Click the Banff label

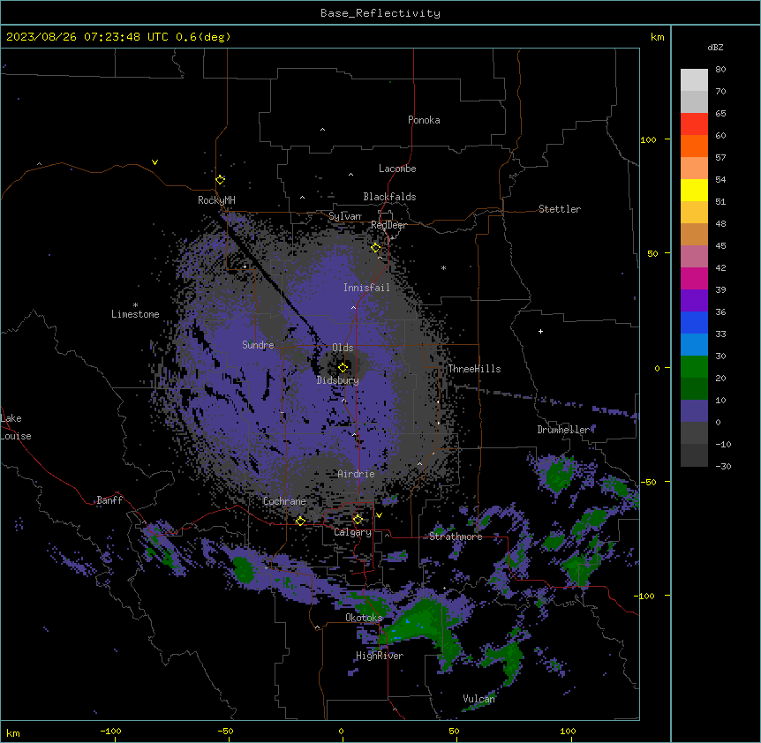click(109, 500)
